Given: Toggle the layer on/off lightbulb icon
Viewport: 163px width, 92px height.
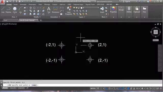Looking at the screenshot, I should coord(74,8).
